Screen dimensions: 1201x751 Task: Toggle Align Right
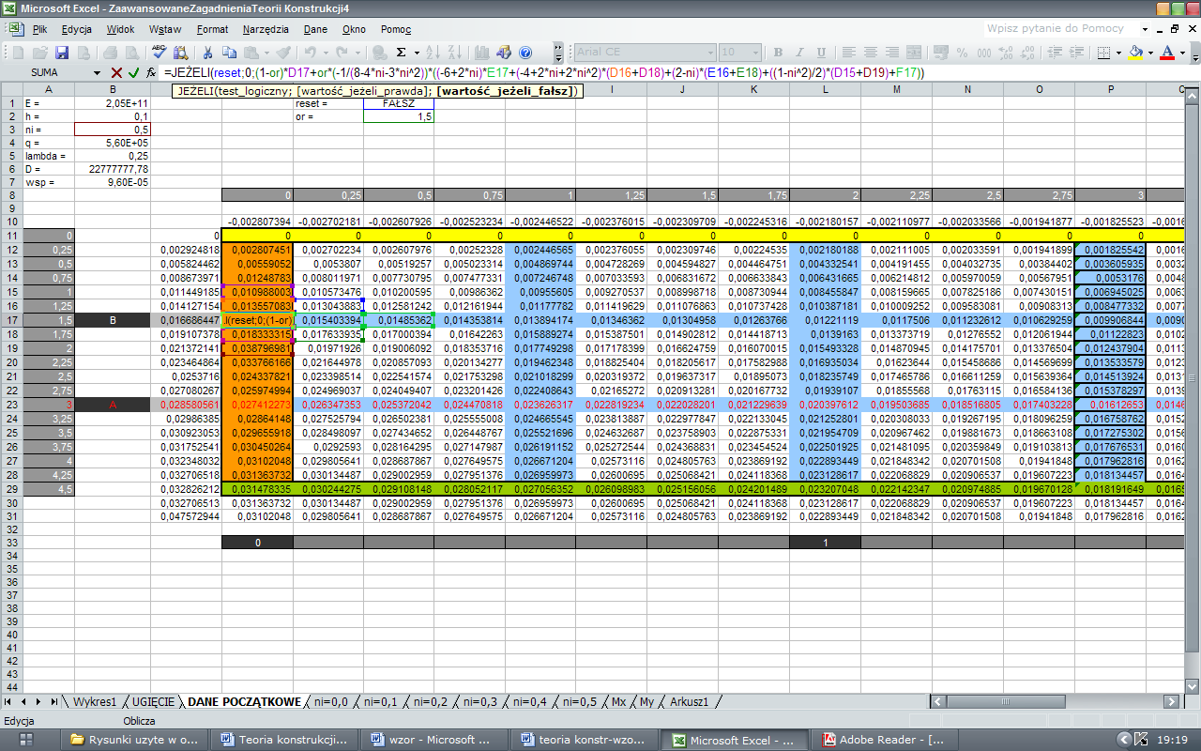coord(892,53)
